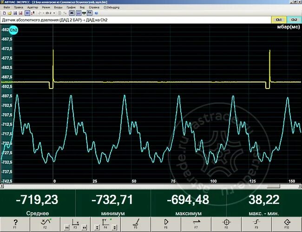This screenshot has width=302, height=232.
Task: Click the F6 play triangle button
Action: click(x=166, y=224)
